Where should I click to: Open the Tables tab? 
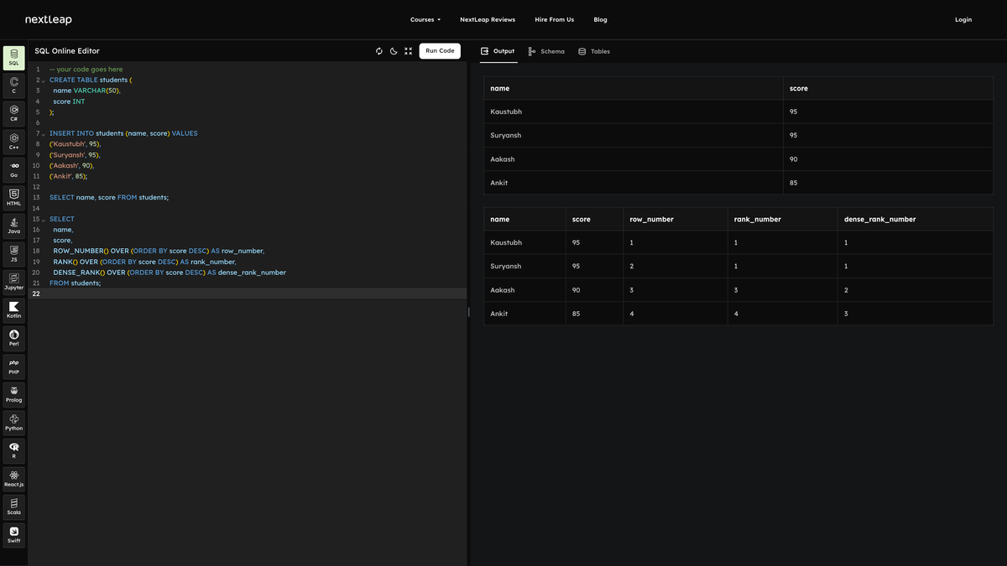tap(594, 51)
